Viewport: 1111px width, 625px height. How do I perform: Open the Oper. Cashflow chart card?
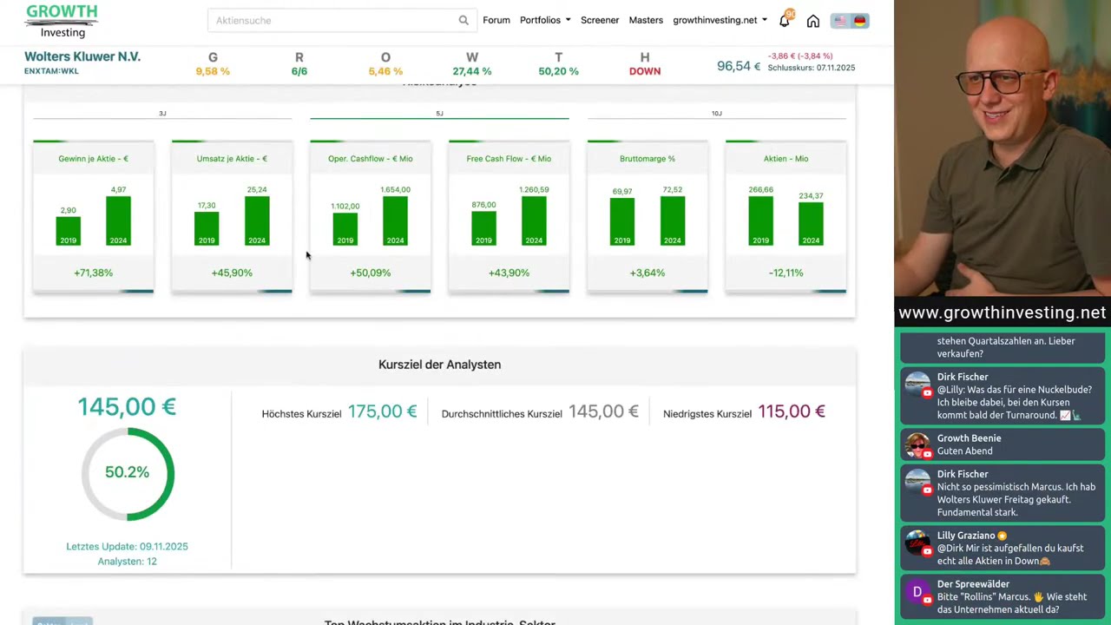pyautogui.click(x=370, y=217)
